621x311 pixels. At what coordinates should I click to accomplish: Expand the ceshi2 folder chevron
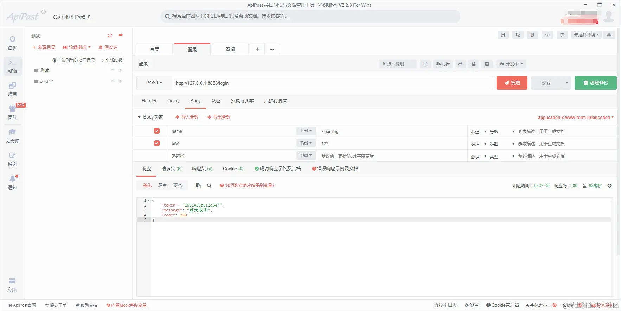coord(121,81)
